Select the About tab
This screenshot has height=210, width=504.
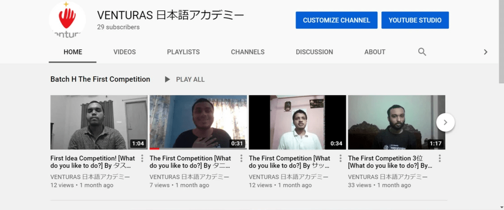(375, 52)
